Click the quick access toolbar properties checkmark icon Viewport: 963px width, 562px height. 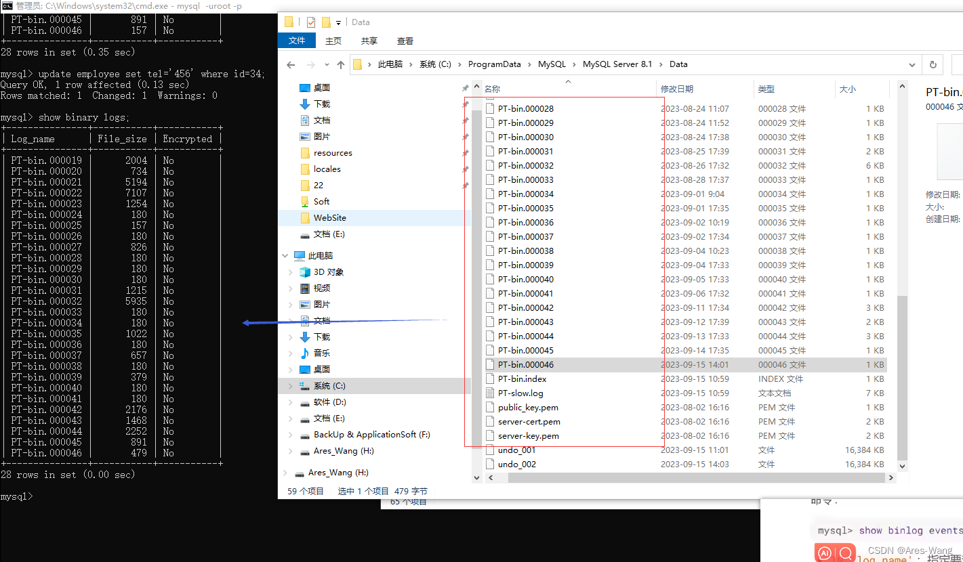click(x=310, y=22)
